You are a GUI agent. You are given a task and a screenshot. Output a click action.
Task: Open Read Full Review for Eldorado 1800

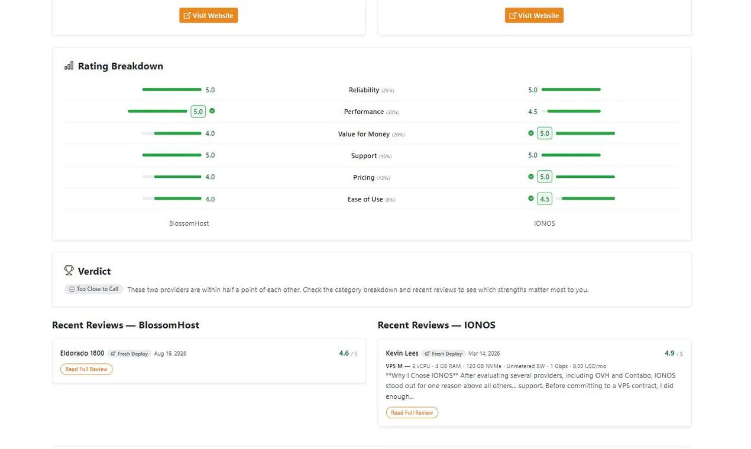86,369
